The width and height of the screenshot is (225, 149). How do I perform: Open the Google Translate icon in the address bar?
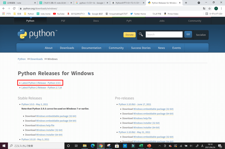[204, 9]
